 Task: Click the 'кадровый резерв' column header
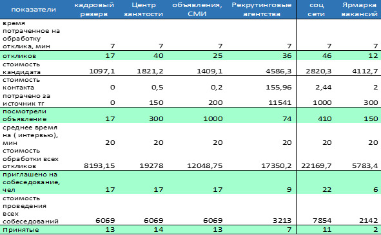(94, 10)
